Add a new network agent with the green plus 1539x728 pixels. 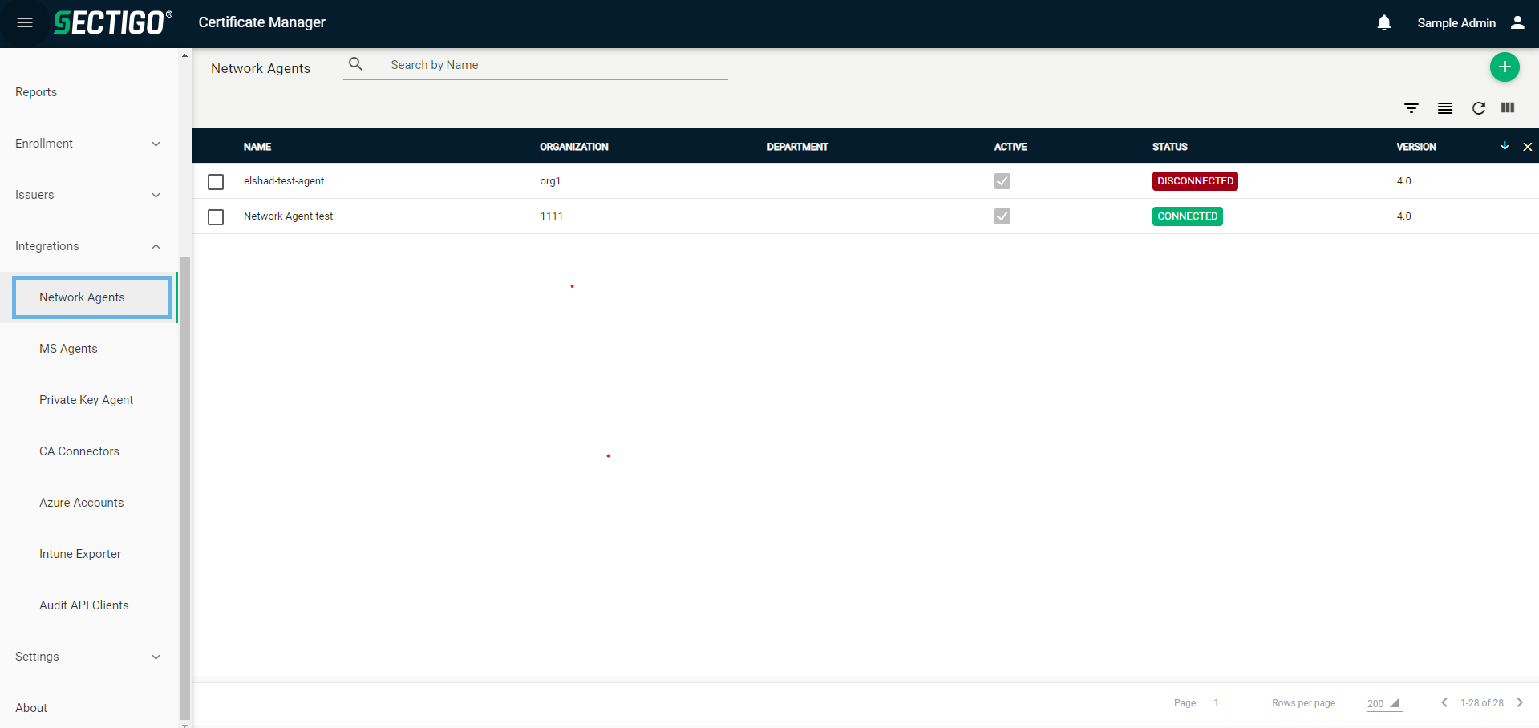(x=1505, y=67)
